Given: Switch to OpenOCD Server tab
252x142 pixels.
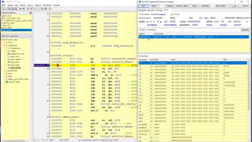Looking at the screenshot, I should coord(146,10).
